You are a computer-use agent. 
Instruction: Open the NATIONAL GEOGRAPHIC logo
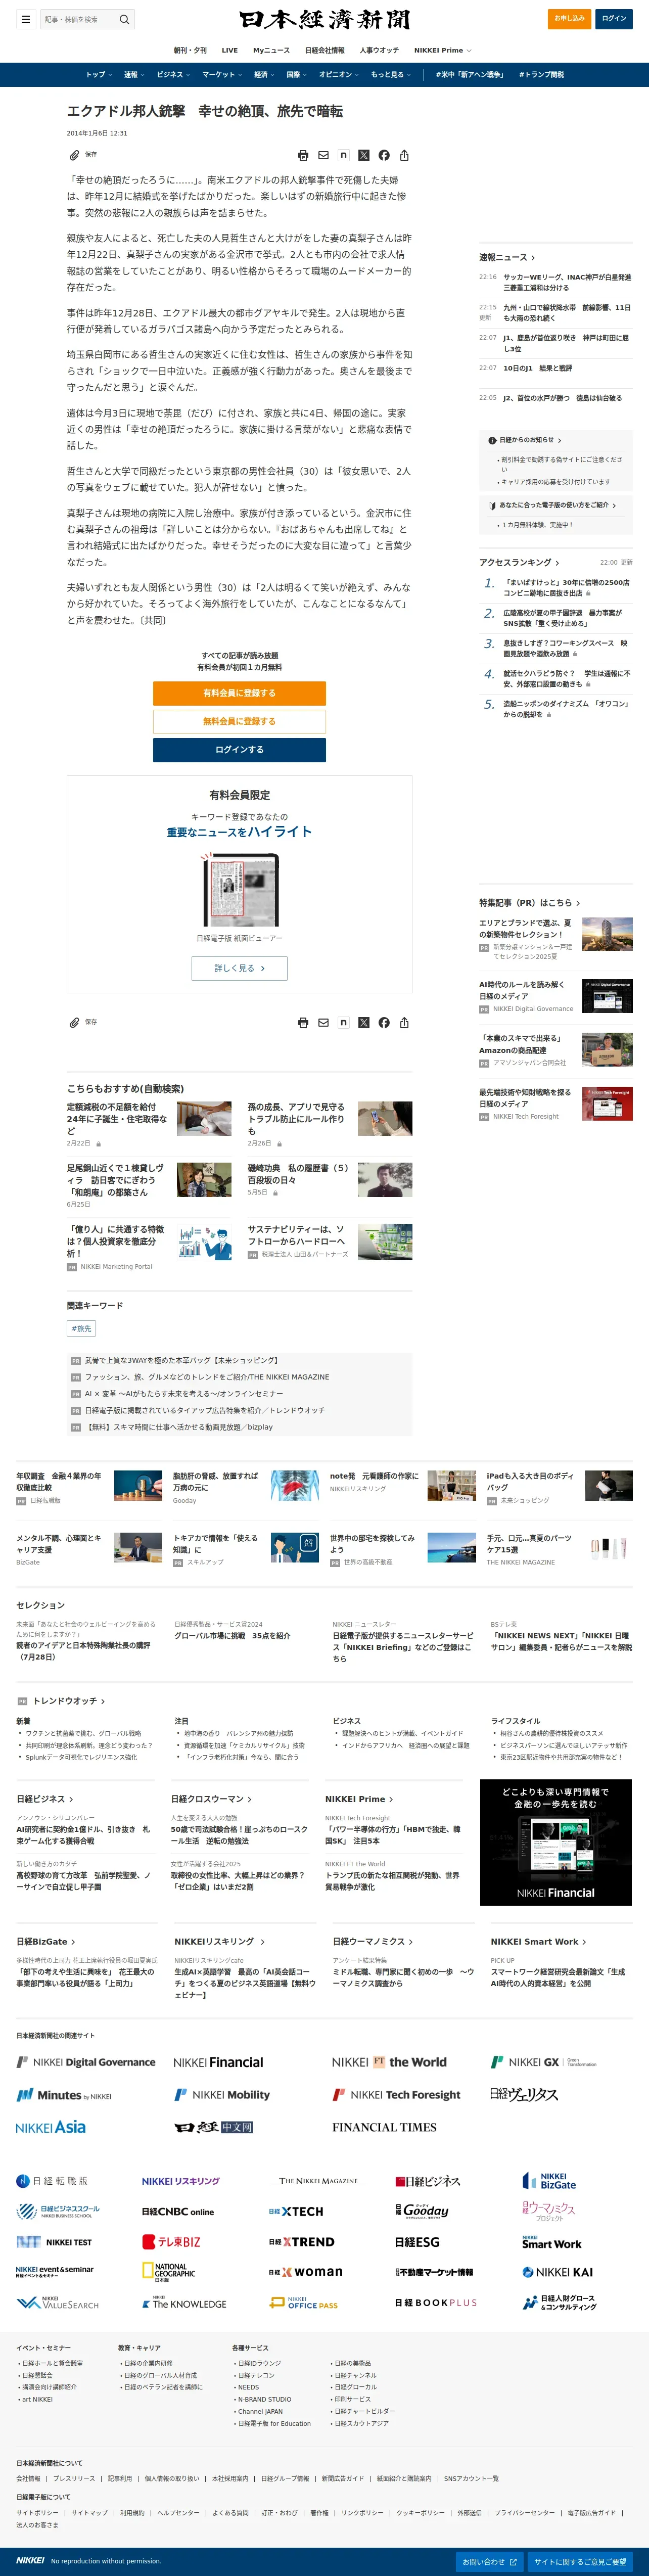coord(168,2272)
